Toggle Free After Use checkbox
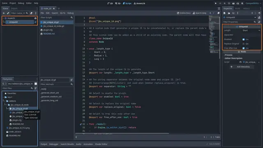The width and height of the screenshot is (263, 148). click(x=244, y=48)
